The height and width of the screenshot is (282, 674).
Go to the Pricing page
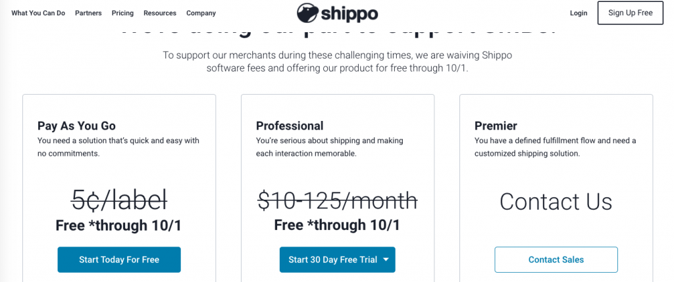coord(122,13)
